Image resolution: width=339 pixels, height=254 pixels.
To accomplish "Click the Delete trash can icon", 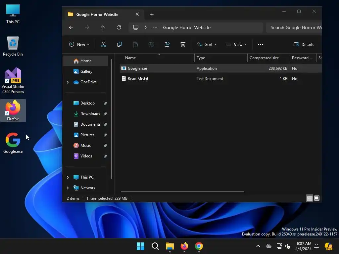I will (183, 45).
